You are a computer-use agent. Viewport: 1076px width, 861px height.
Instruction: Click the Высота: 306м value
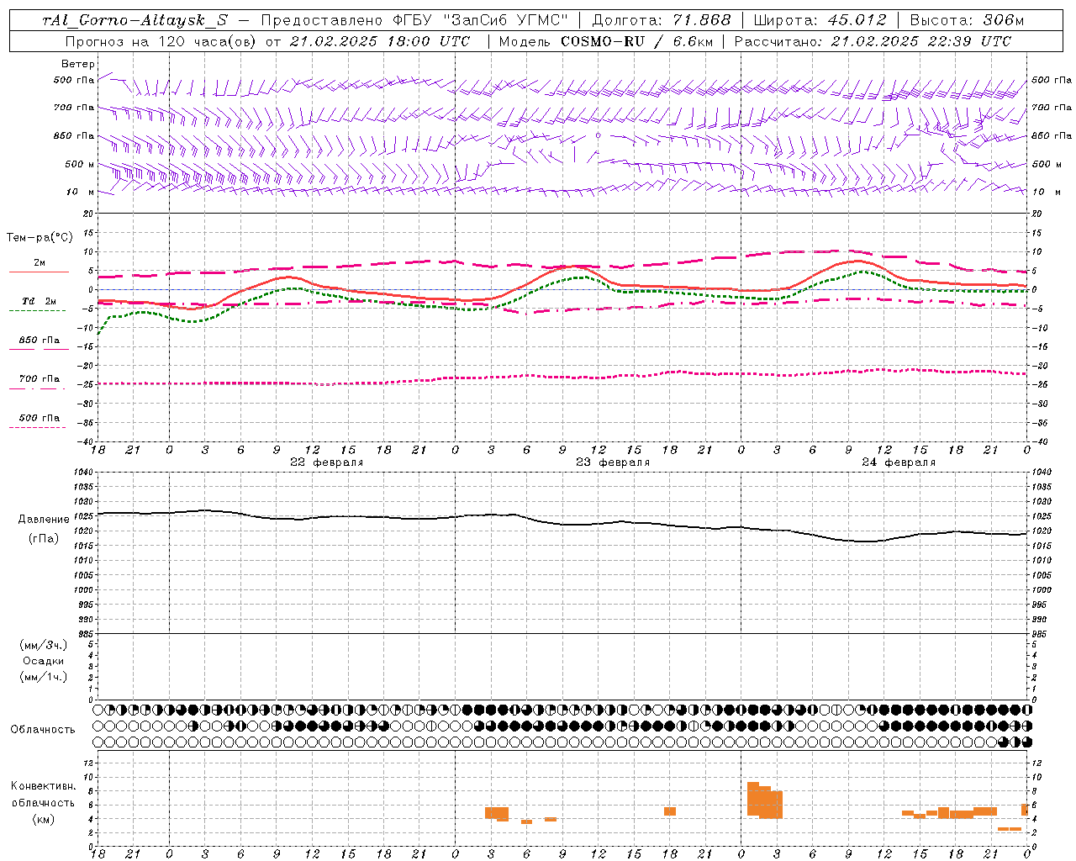coord(967,20)
